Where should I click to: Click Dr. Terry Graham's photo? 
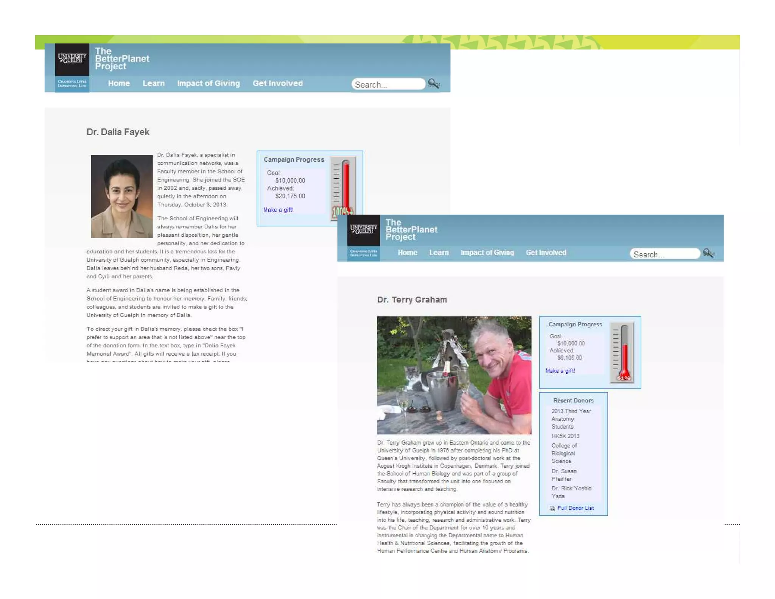click(x=454, y=375)
